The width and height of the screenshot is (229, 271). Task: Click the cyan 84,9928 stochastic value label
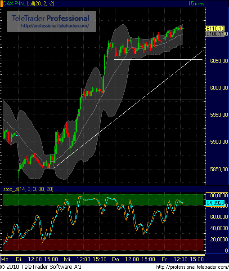216,203
